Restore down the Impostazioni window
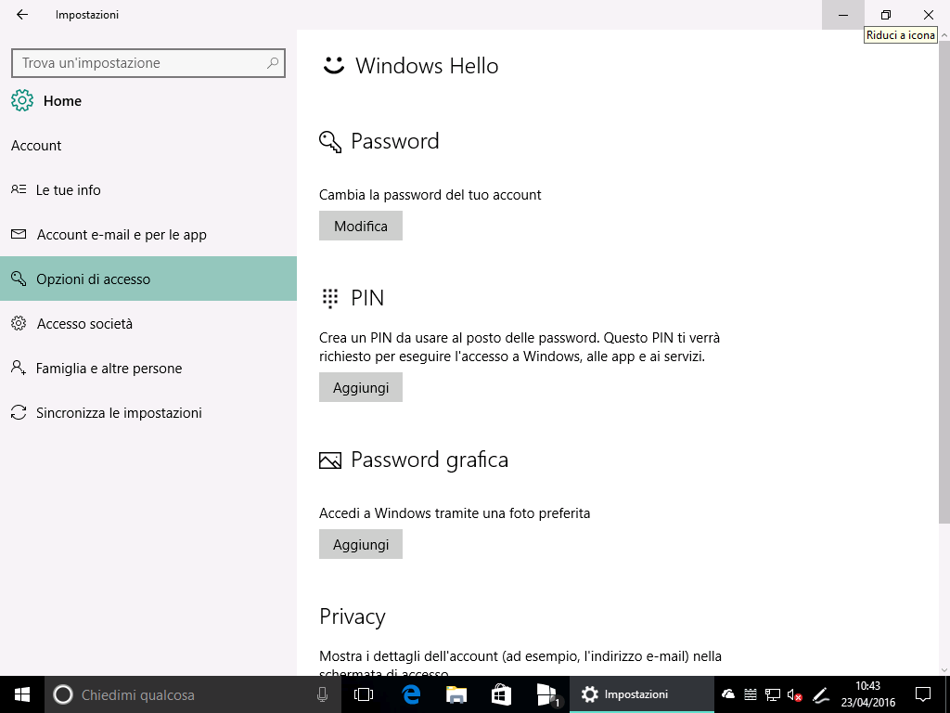The image size is (950, 713). point(886,15)
